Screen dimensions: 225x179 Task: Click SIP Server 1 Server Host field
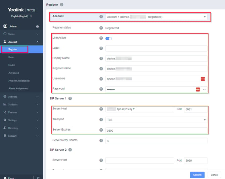[140, 109]
